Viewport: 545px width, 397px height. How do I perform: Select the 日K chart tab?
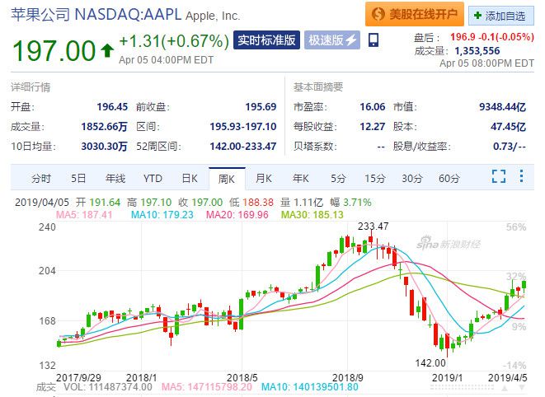tap(190, 179)
